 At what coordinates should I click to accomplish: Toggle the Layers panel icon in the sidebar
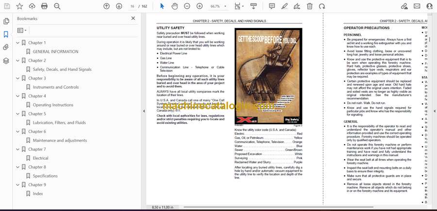click(6, 61)
